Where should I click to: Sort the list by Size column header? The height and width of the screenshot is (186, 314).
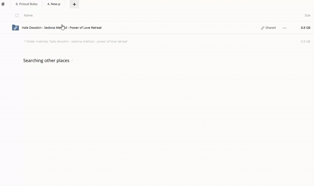point(307,16)
